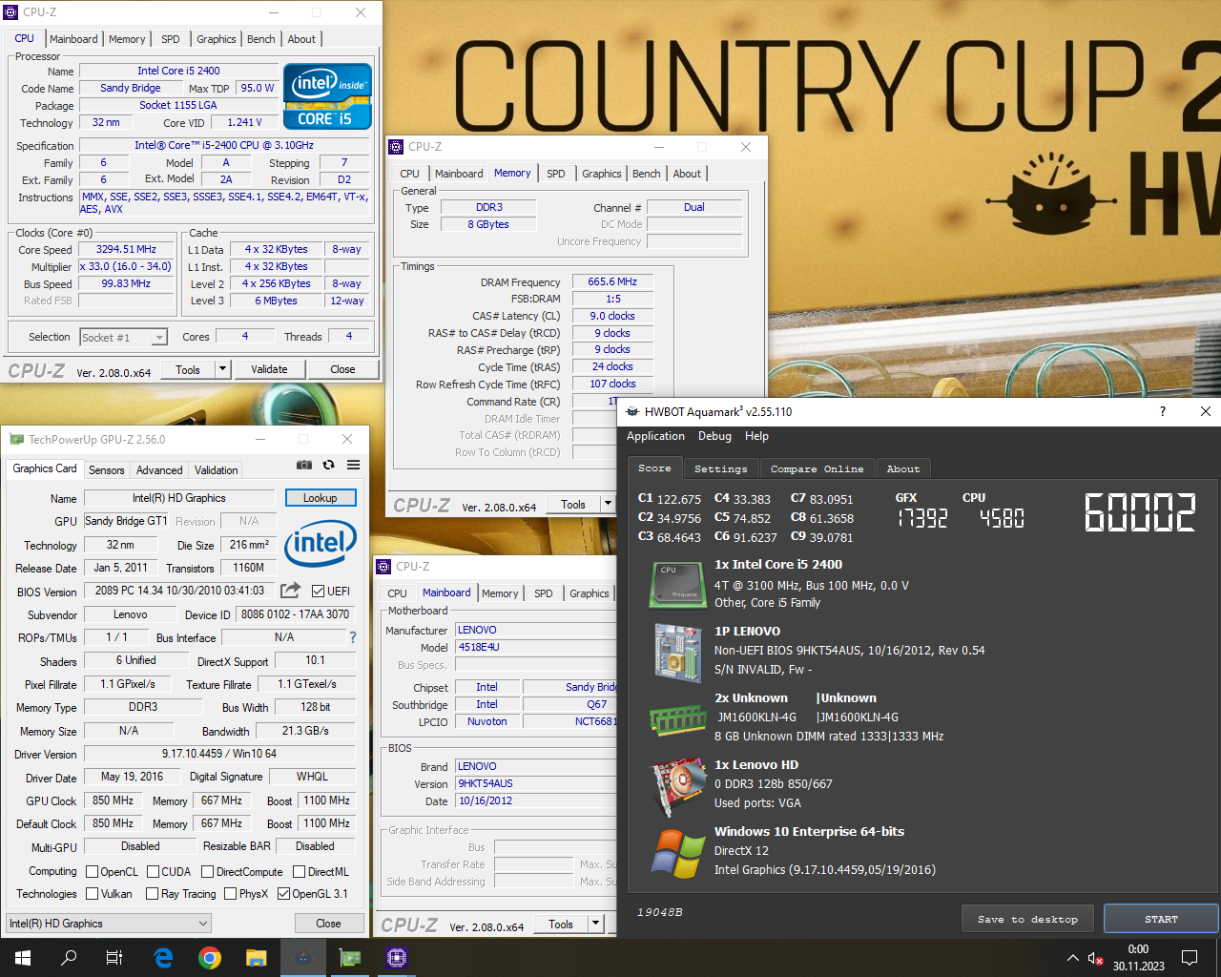Open Task View on the taskbar
This screenshot has width=1221, height=977.
click(x=114, y=957)
